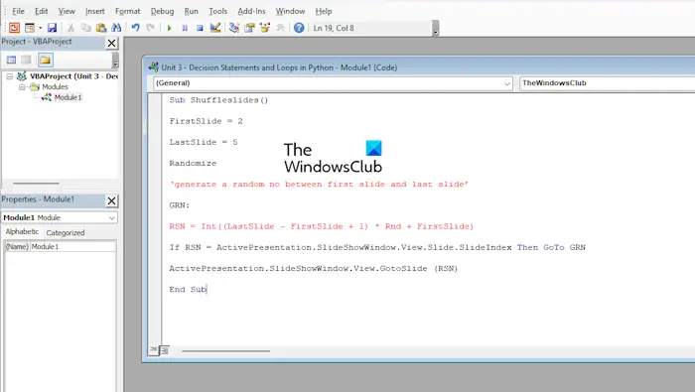Click the code window horizontal scrollbar
Screen dimensions: 695x392
[225, 351]
